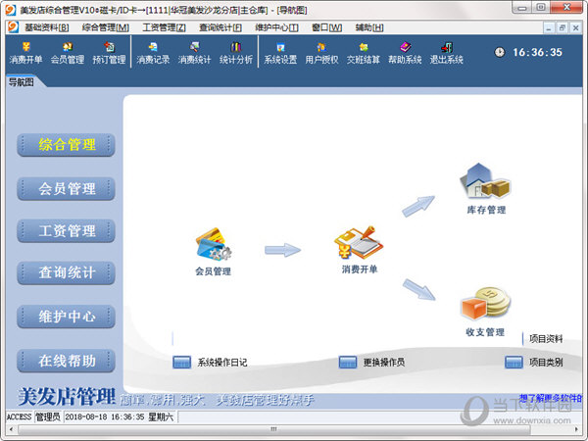Click the 更换操作员 blue icon
The height and width of the screenshot is (441, 588).
point(348,363)
